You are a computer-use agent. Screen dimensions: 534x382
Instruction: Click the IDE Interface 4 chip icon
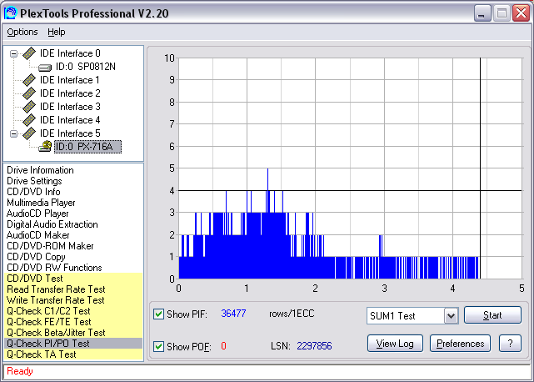[29, 120]
